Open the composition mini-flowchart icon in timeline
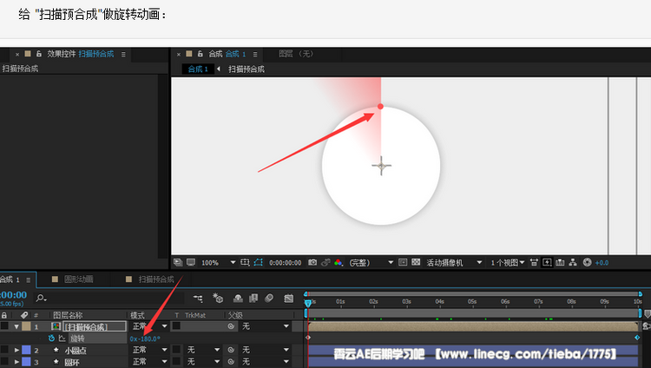 tap(198, 299)
